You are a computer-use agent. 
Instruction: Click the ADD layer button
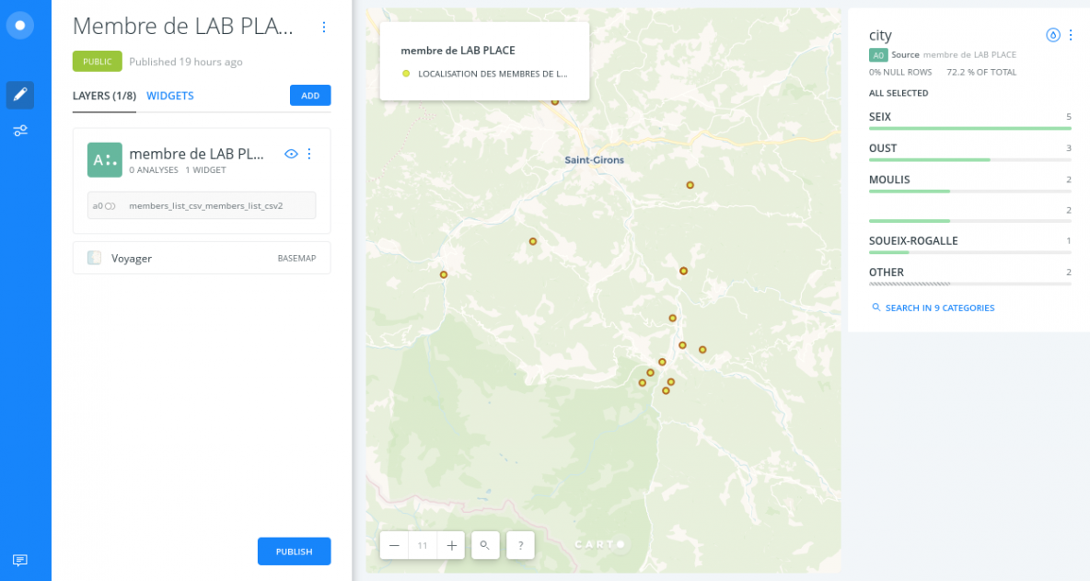click(310, 95)
